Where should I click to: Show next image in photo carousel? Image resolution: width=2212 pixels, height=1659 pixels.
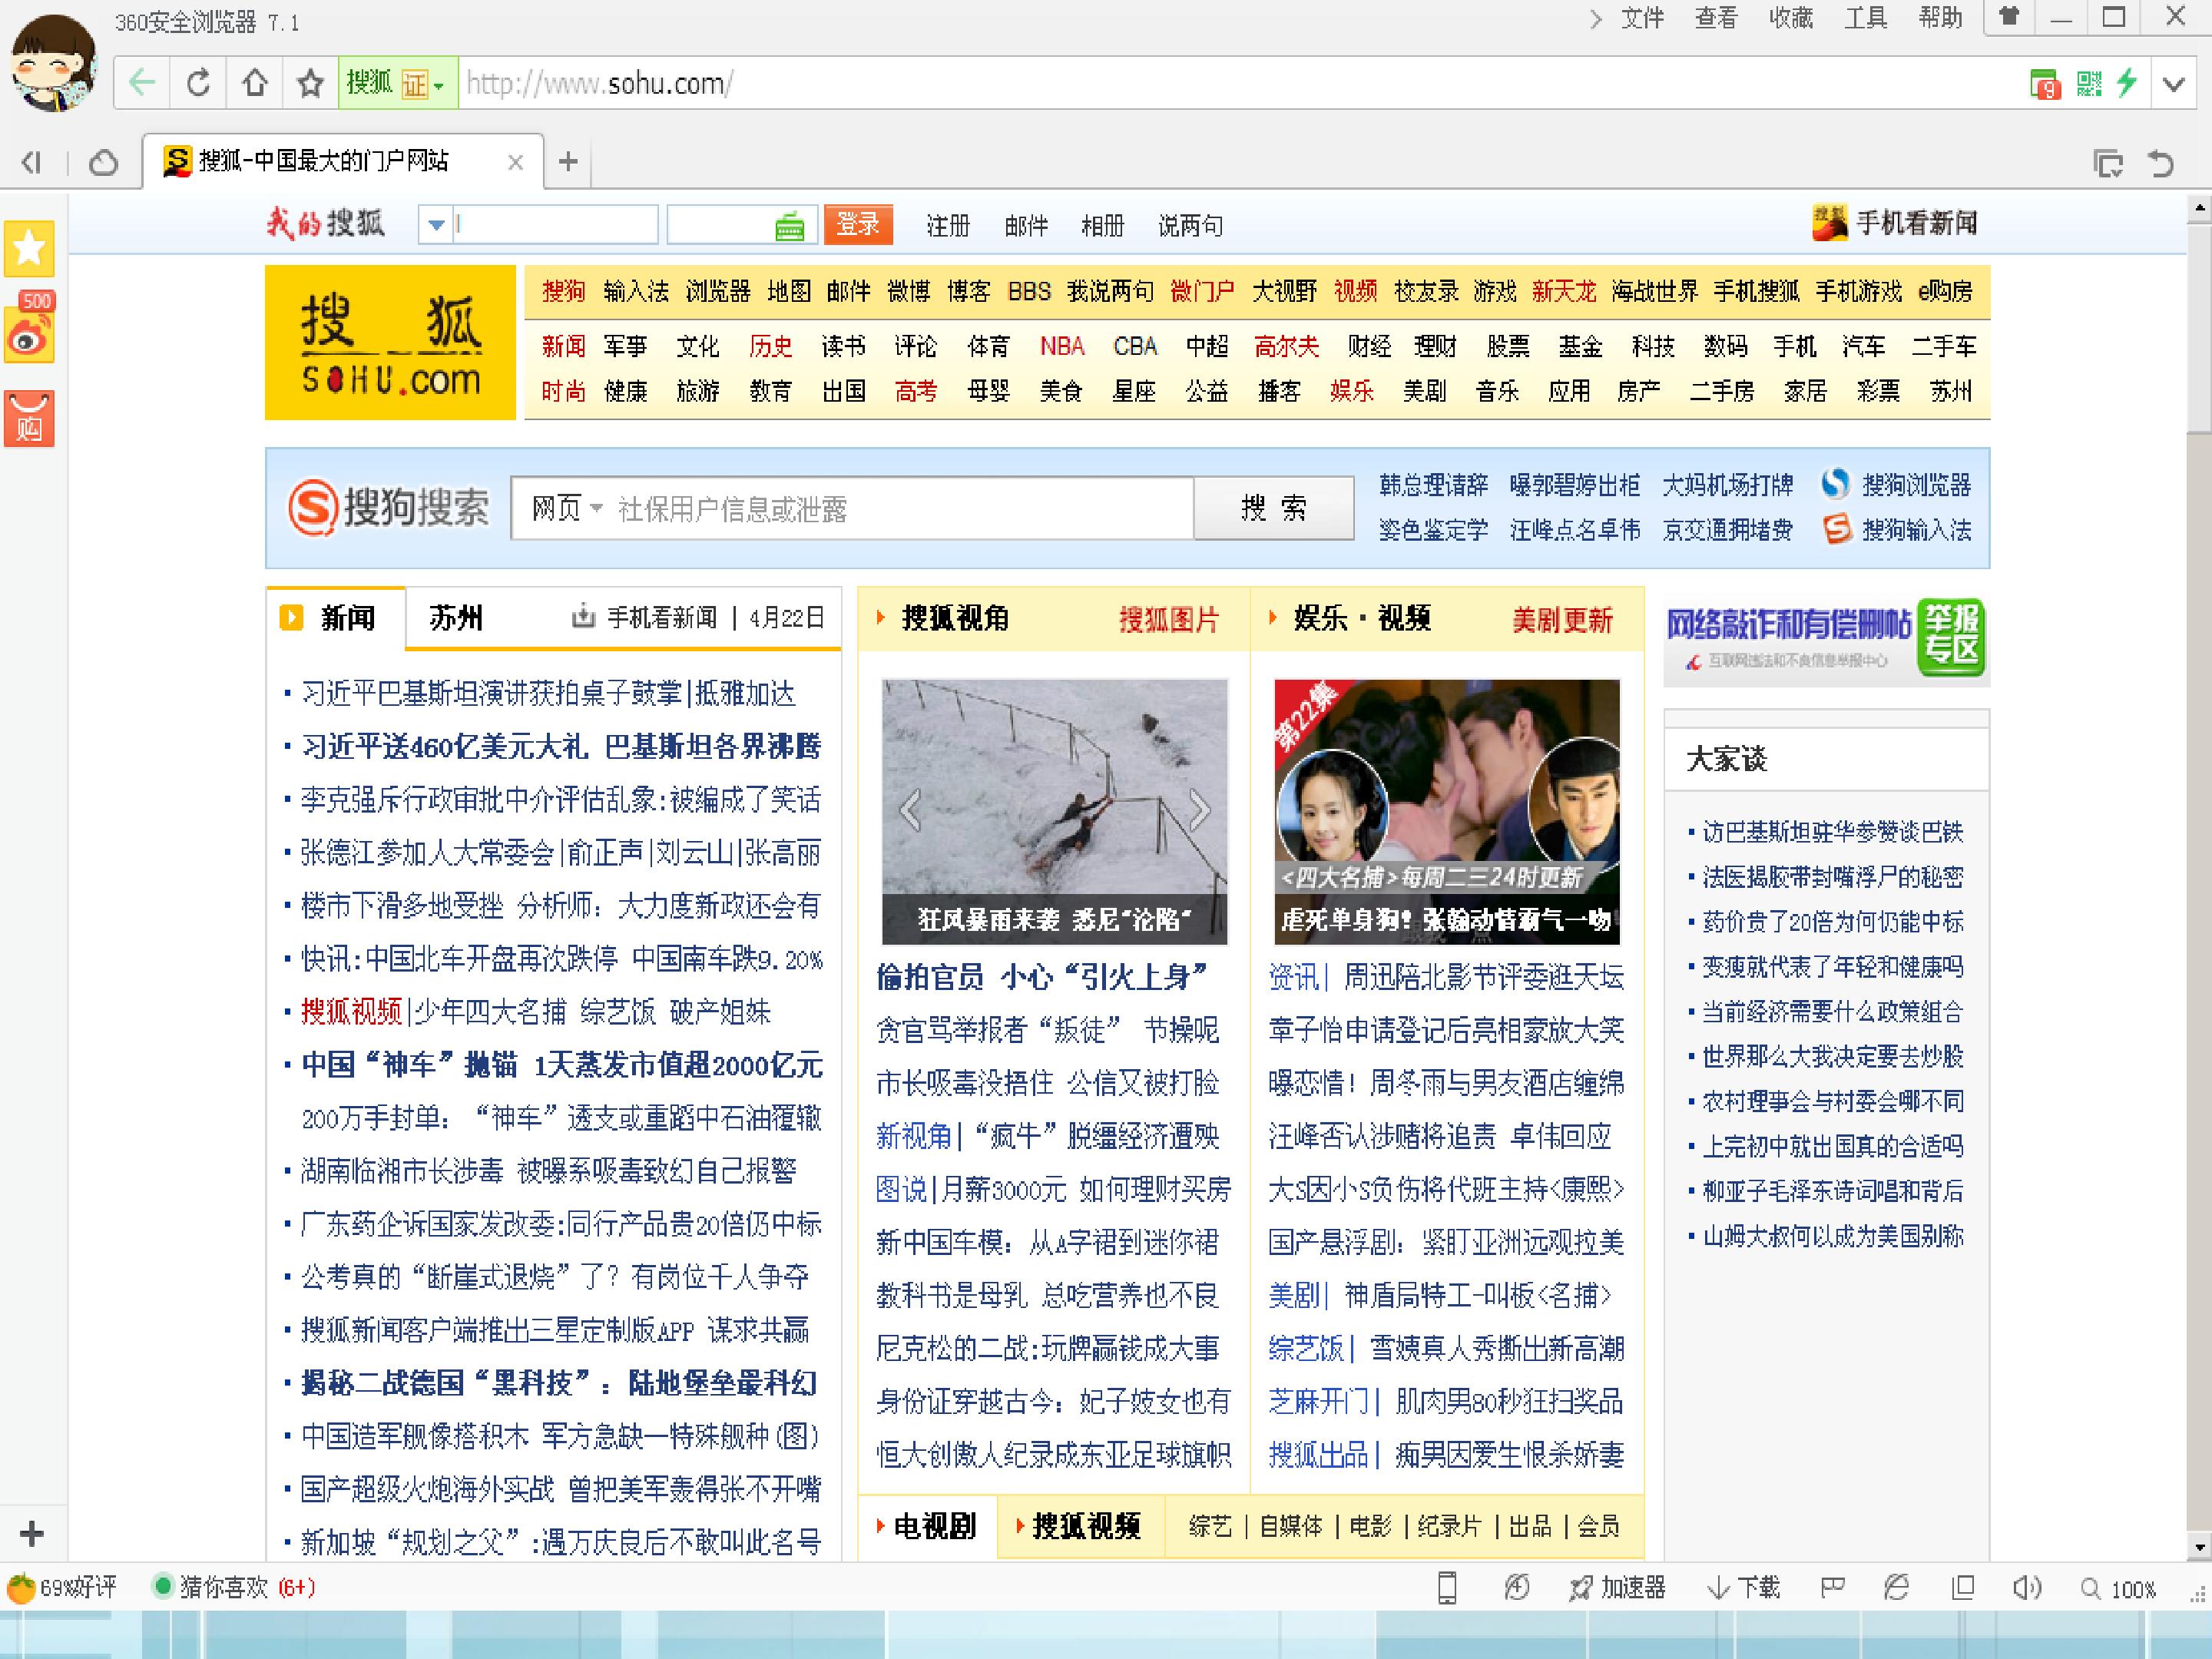coord(1199,810)
